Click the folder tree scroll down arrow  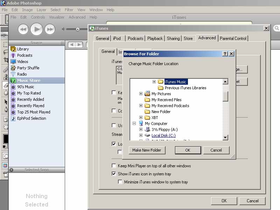click(x=225, y=138)
